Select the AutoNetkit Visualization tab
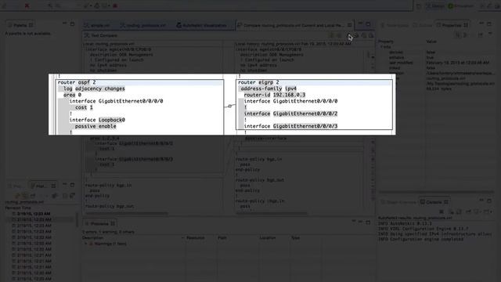The height and width of the screenshot is (282, 501). click(x=201, y=25)
